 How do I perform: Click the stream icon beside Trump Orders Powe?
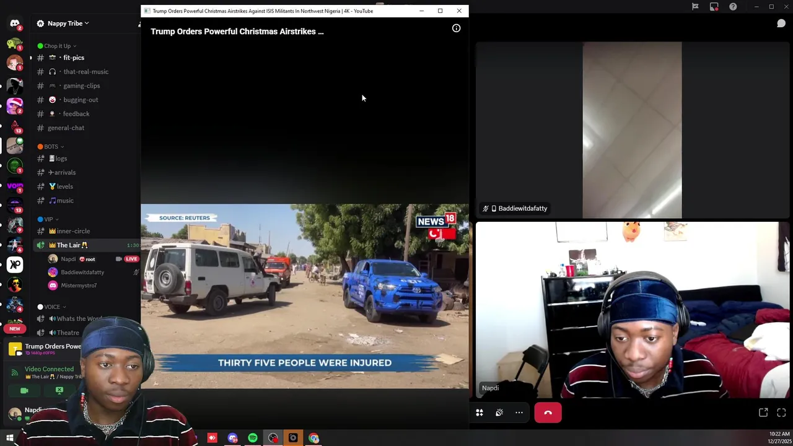click(15, 349)
